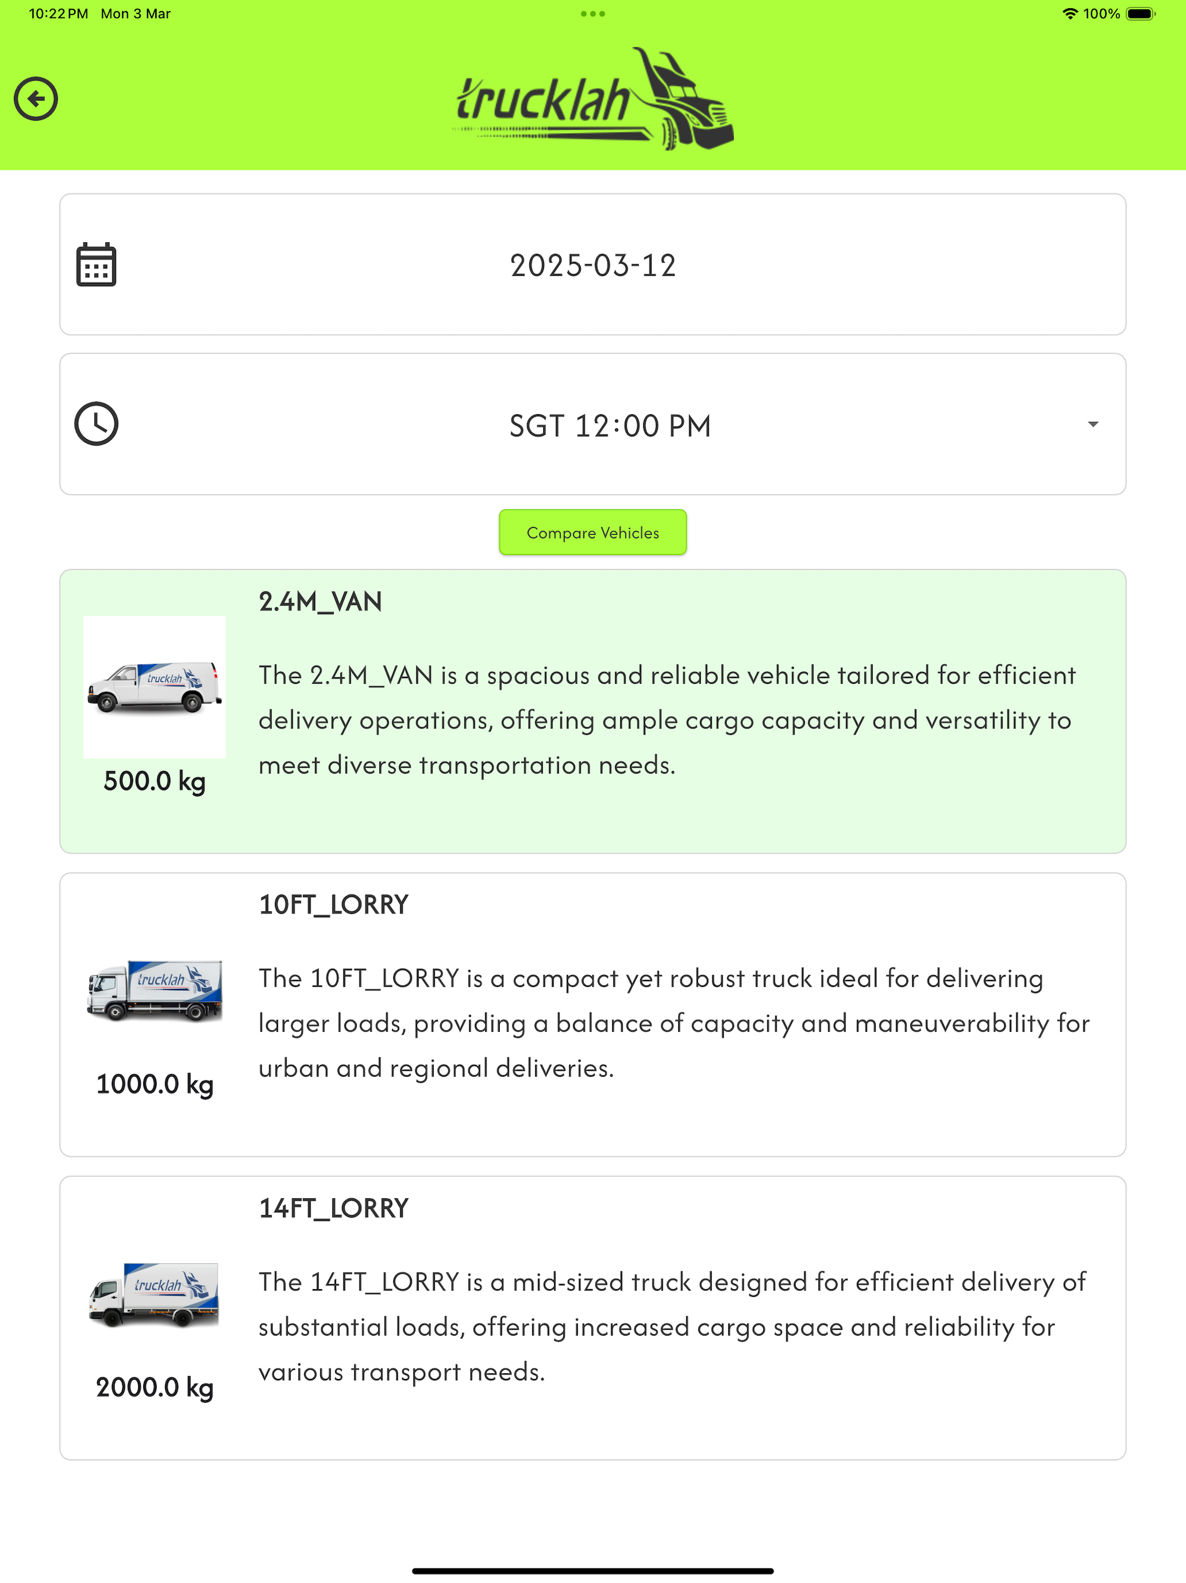Select the 10FT_LORRY vehicle card
This screenshot has height=1583, width=1186.
593,1015
